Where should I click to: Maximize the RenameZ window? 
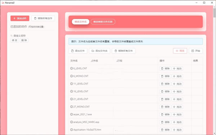tap(204, 3)
